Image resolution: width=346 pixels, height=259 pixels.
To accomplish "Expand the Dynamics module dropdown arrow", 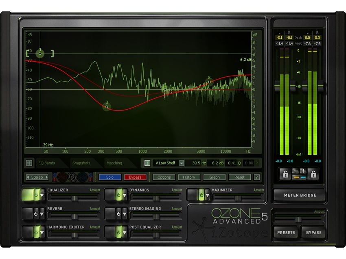I will point(124,195).
